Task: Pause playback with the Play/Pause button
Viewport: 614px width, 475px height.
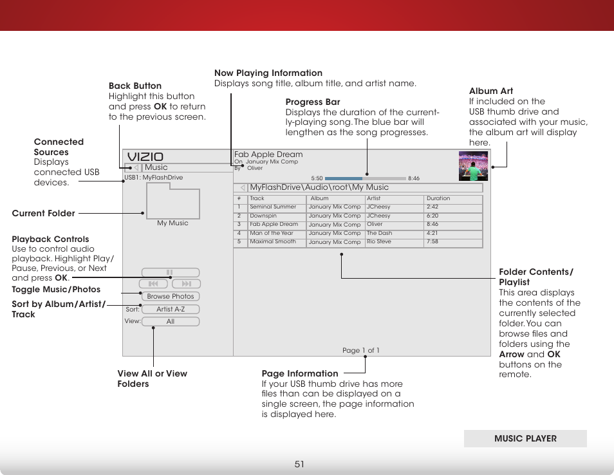Action: [x=171, y=272]
